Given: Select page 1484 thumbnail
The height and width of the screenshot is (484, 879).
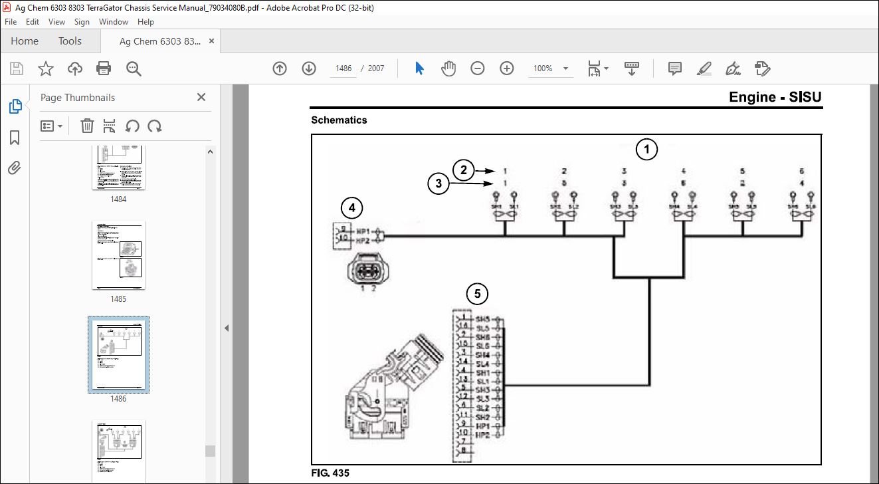Looking at the screenshot, I should pyautogui.click(x=118, y=168).
